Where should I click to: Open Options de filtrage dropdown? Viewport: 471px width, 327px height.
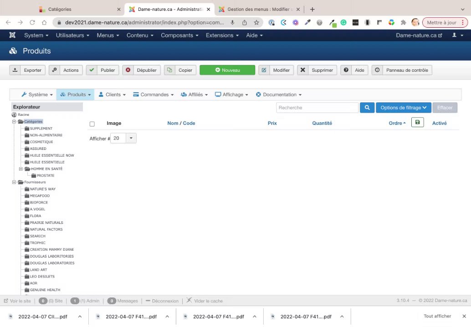404,108
